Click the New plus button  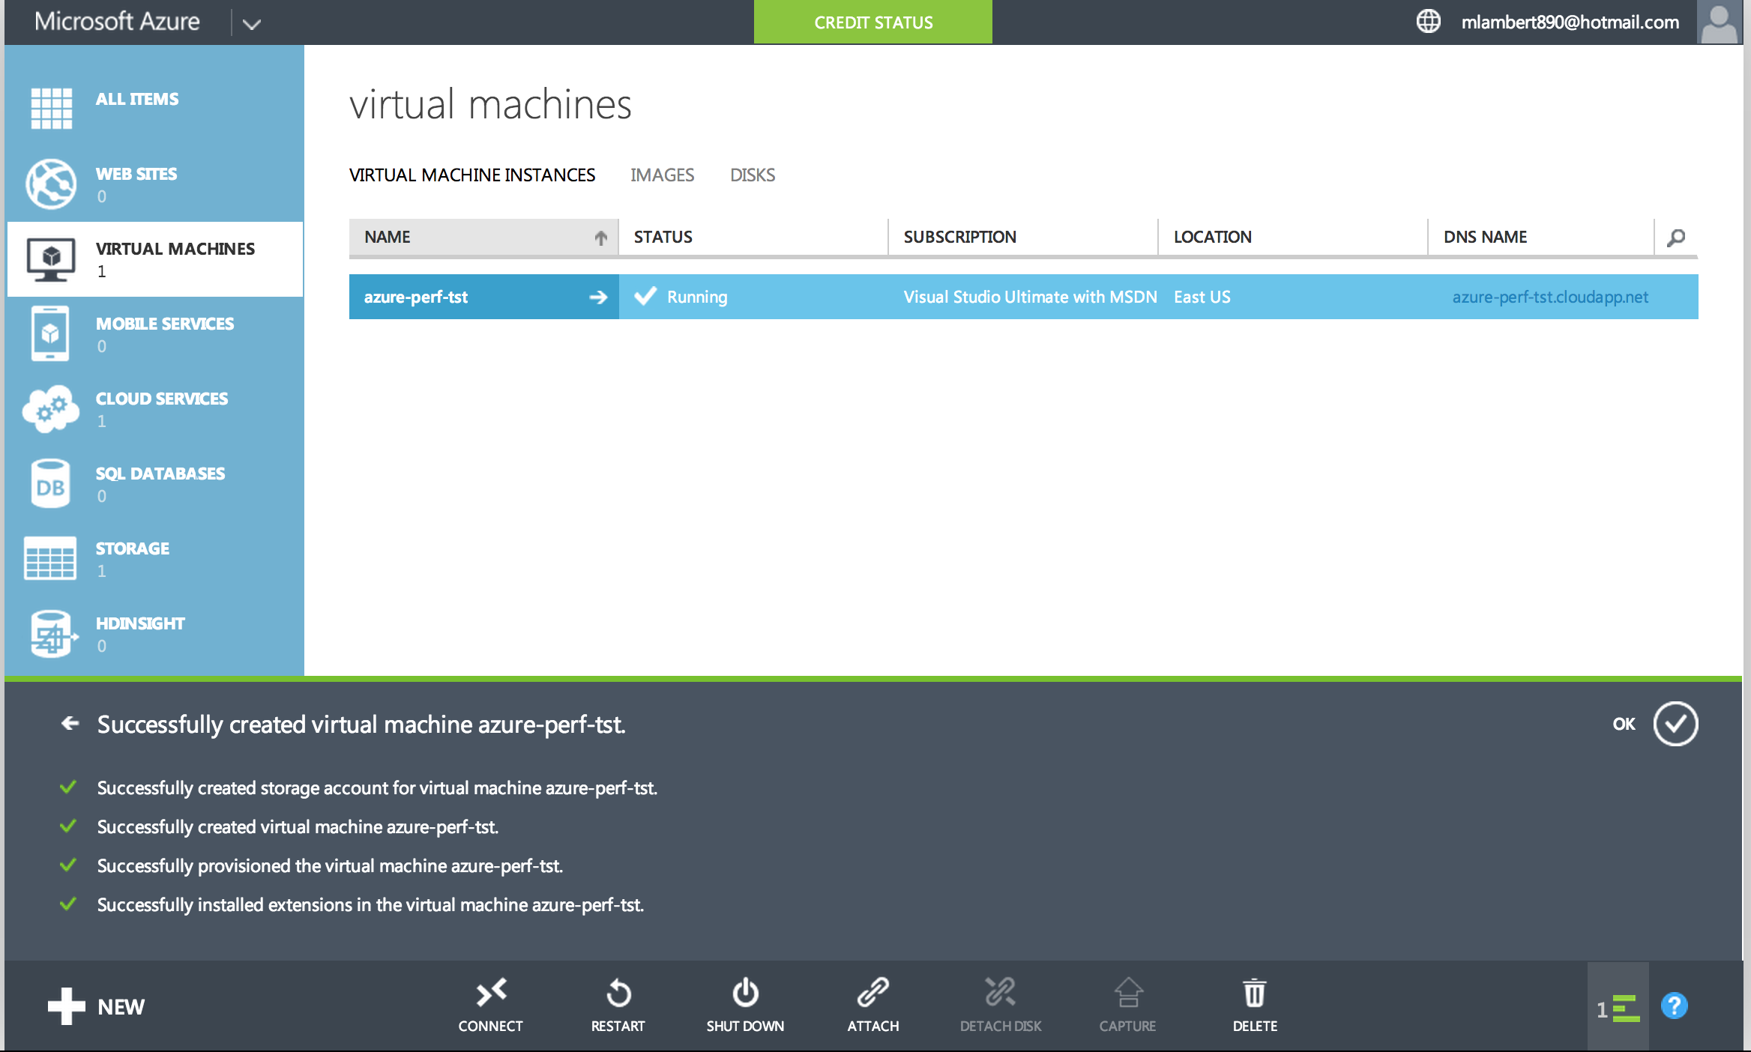click(96, 1006)
